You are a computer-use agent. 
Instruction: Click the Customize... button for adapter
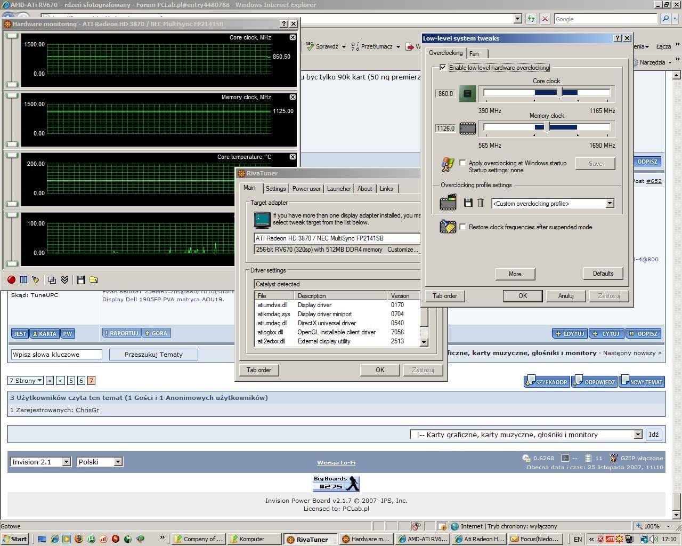click(x=402, y=250)
